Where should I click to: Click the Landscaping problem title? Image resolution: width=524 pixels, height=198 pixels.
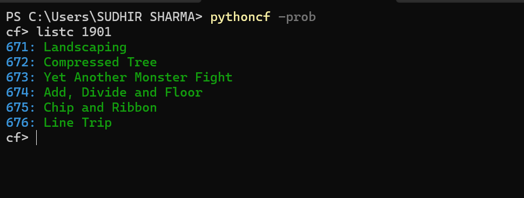coord(85,48)
